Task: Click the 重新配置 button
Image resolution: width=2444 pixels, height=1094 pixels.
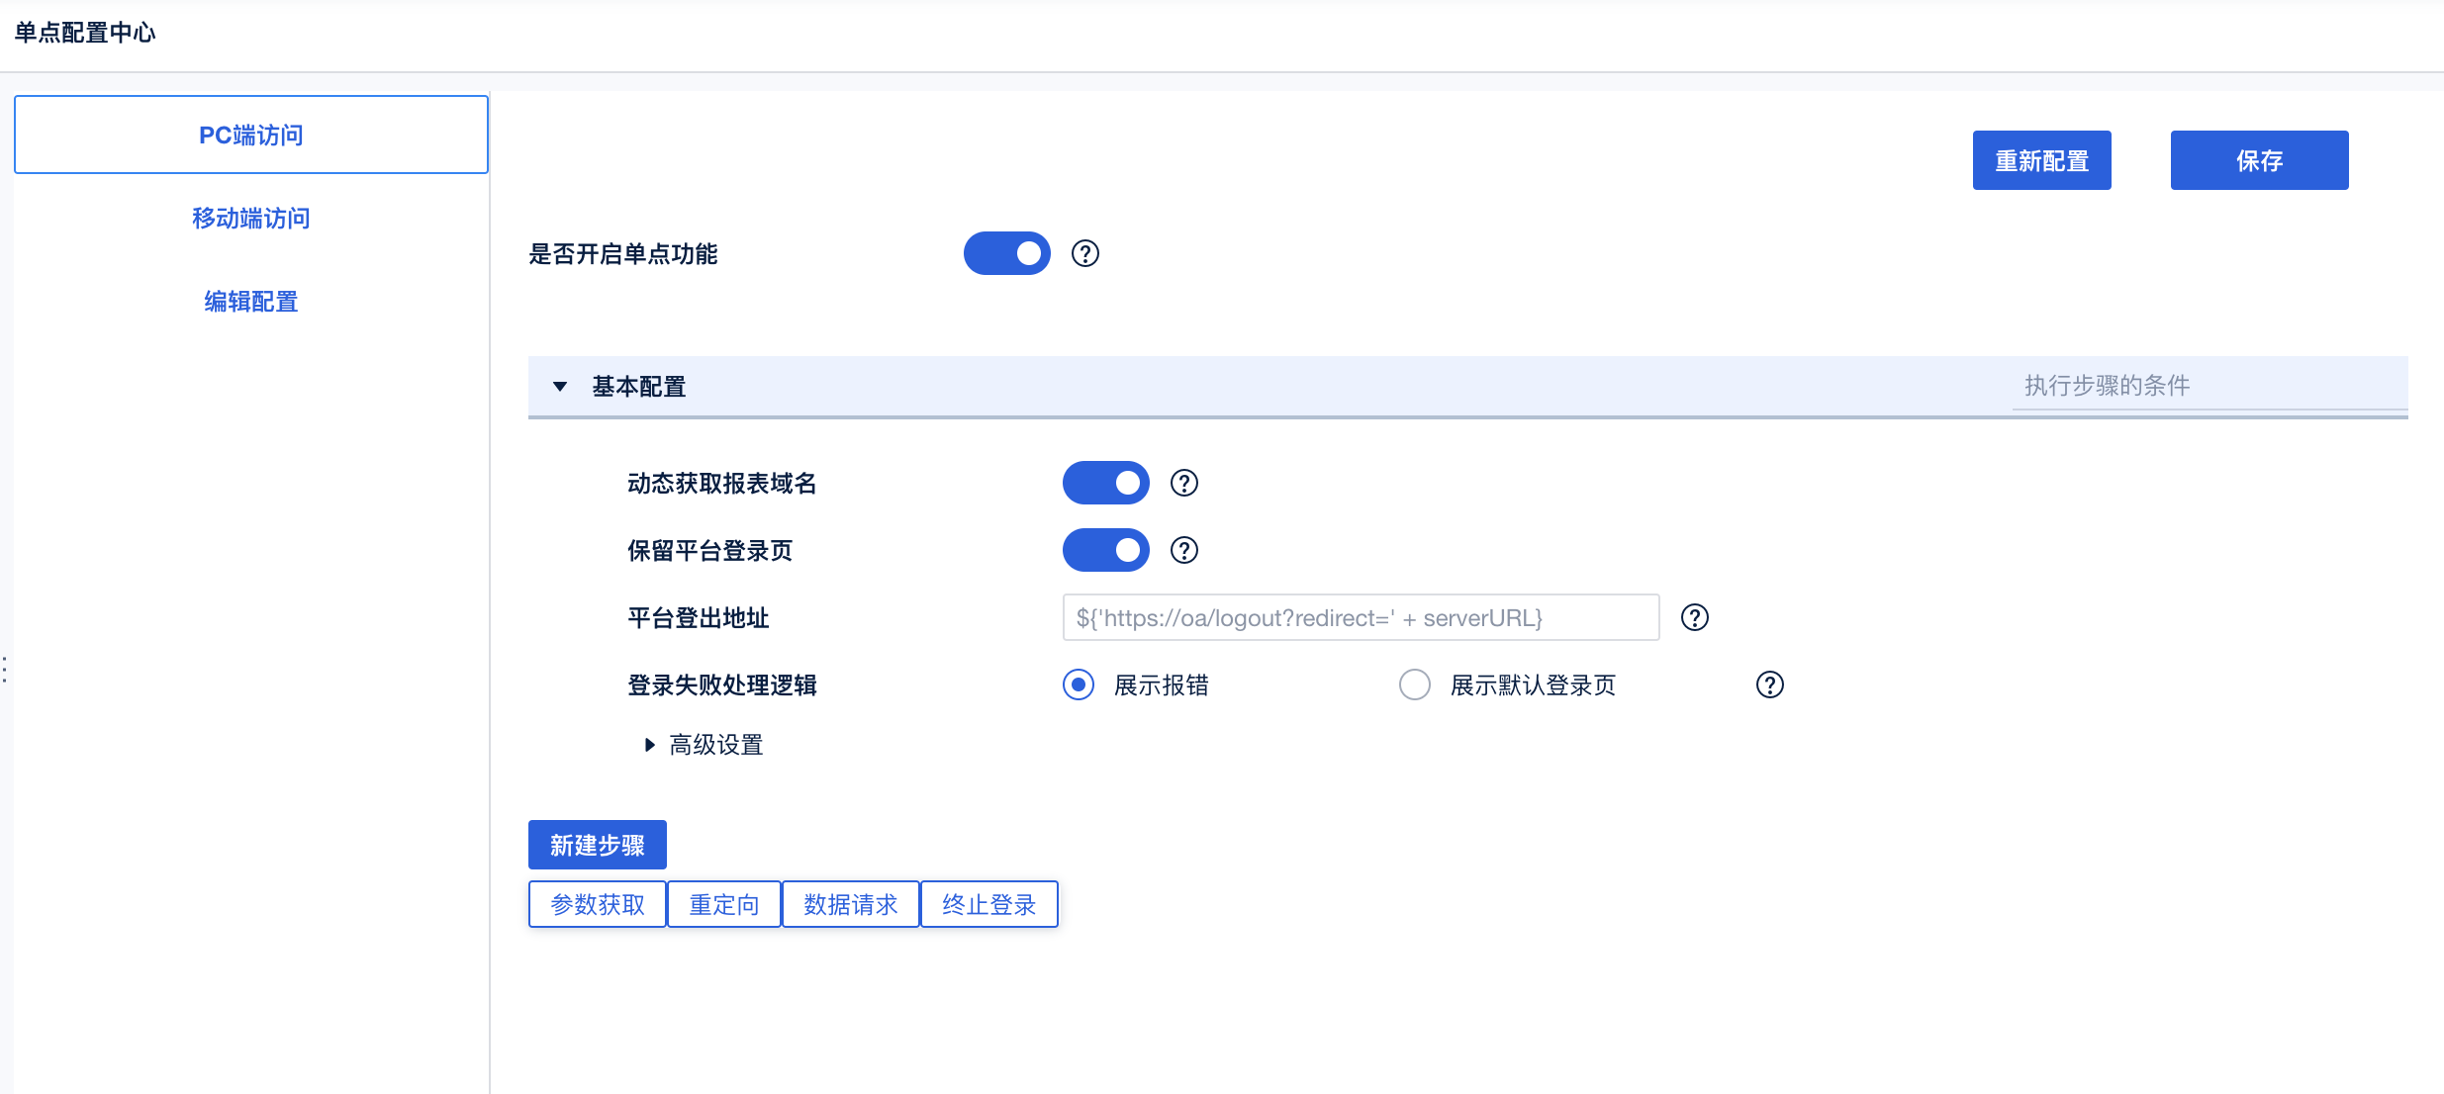Action: (2041, 160)
